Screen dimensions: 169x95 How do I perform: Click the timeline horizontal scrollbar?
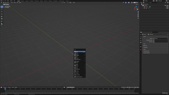pyautogui.click(x=70, y=93)
